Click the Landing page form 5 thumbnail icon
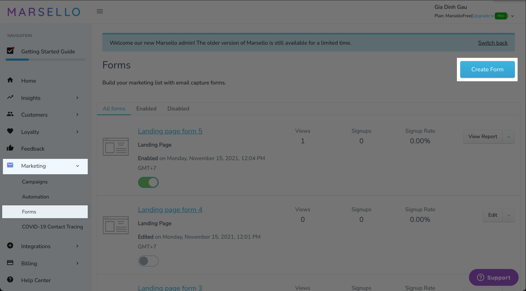 click(116, 147)
